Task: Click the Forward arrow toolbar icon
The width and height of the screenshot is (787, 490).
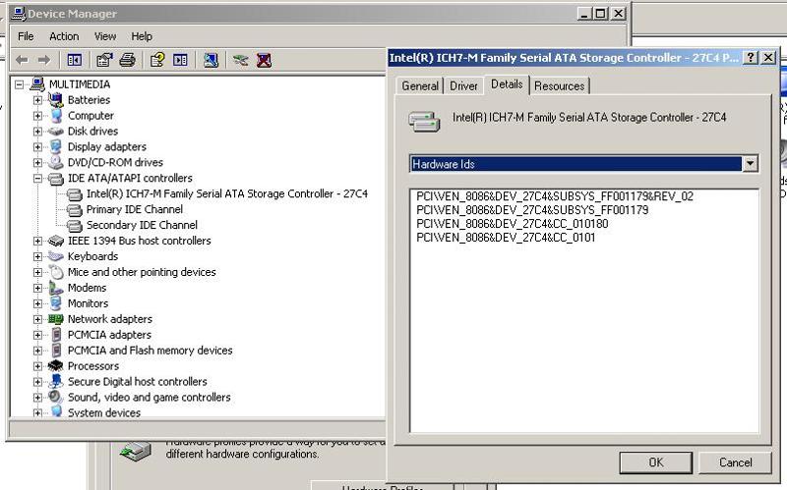Action: 44,60
